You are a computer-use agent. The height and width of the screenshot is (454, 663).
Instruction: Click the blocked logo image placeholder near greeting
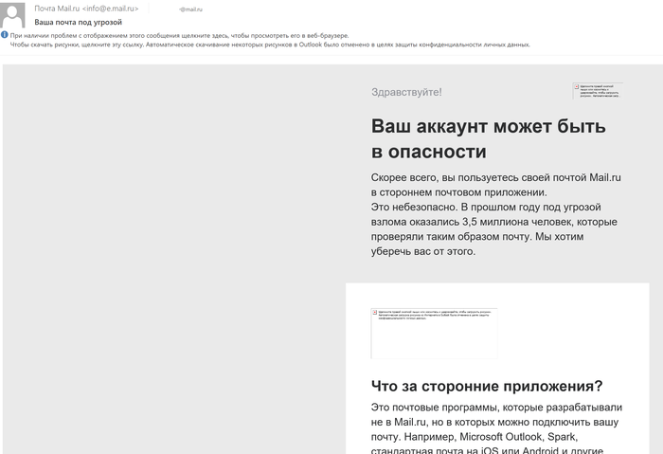coord(598,91)
